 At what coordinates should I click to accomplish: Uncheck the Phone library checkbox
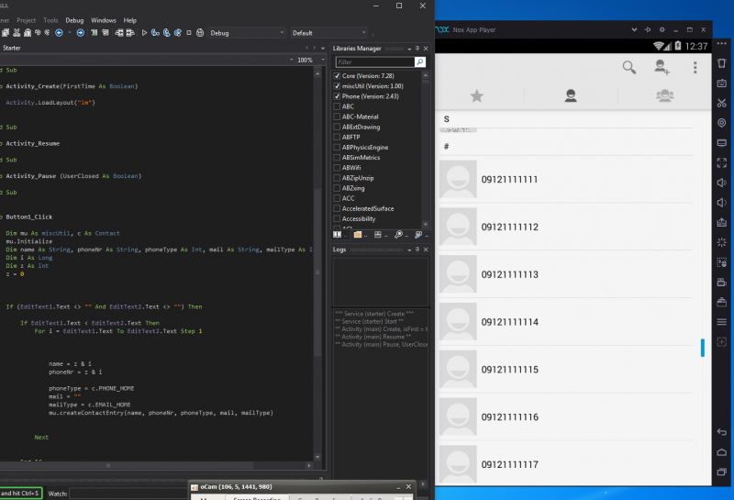(337, 95)
